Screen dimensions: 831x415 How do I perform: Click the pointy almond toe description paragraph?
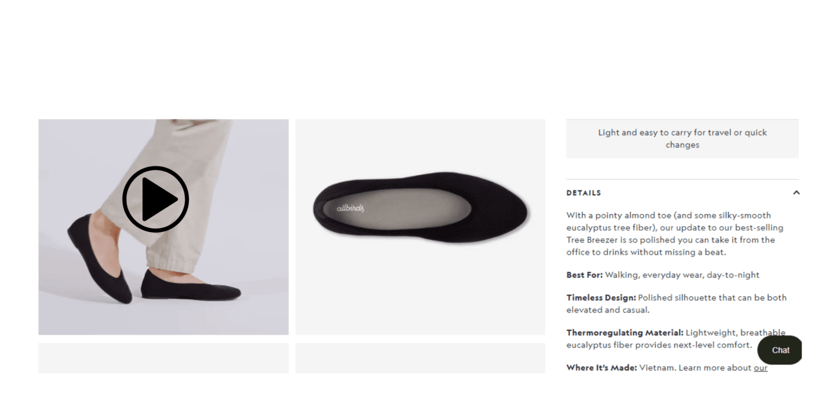tap(675, 234)
